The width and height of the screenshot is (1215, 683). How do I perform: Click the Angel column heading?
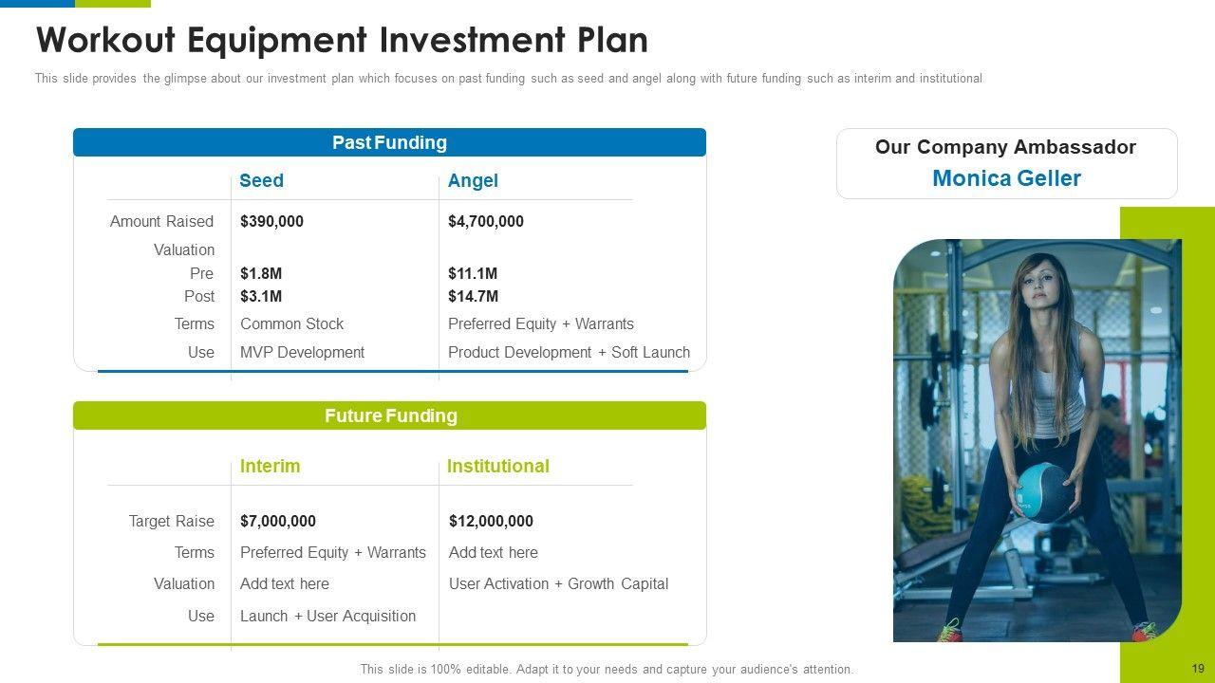473,180
